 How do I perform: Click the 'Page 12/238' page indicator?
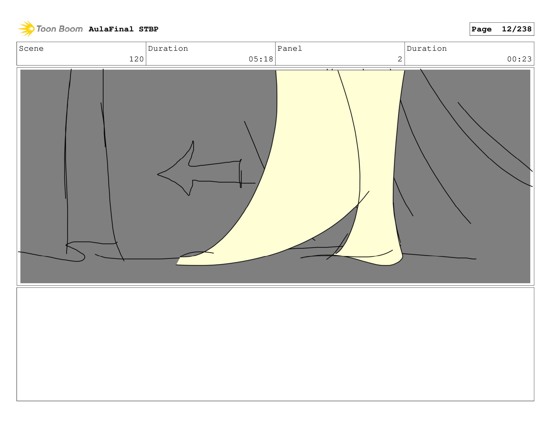pos(502,29)
